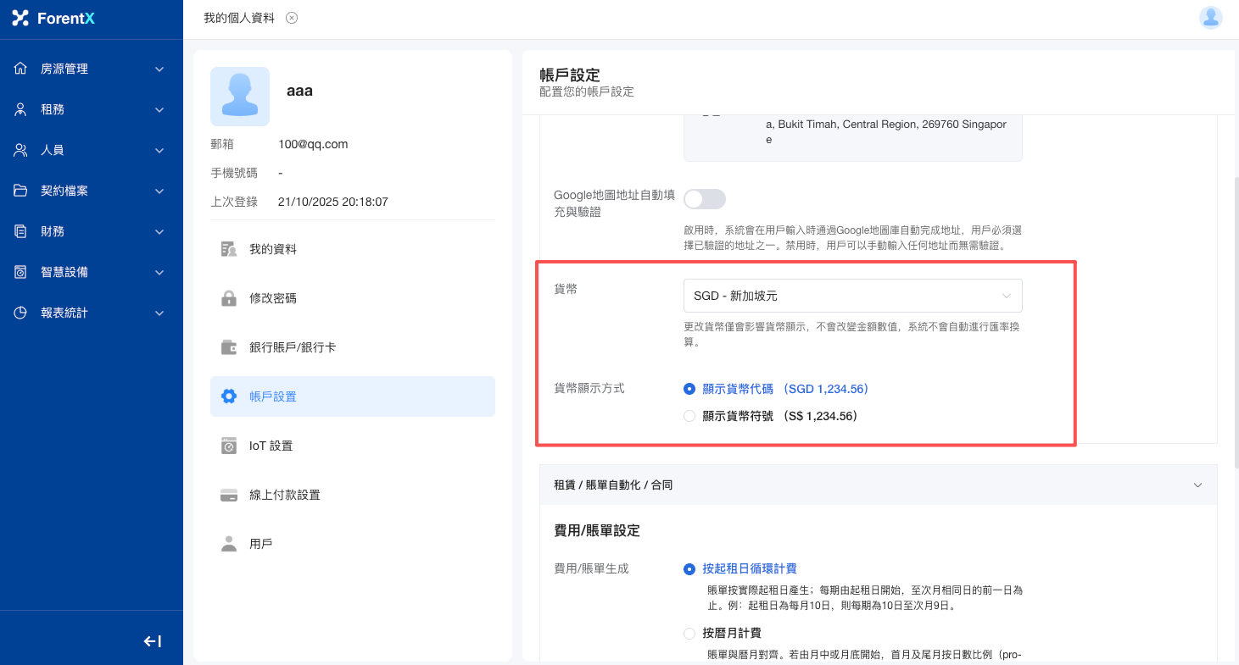The height and width of the screenshot is (665, 1239).
Task: Open 銀行賬戶/銀行卡 menu item
Action: [x=293, y=347]
